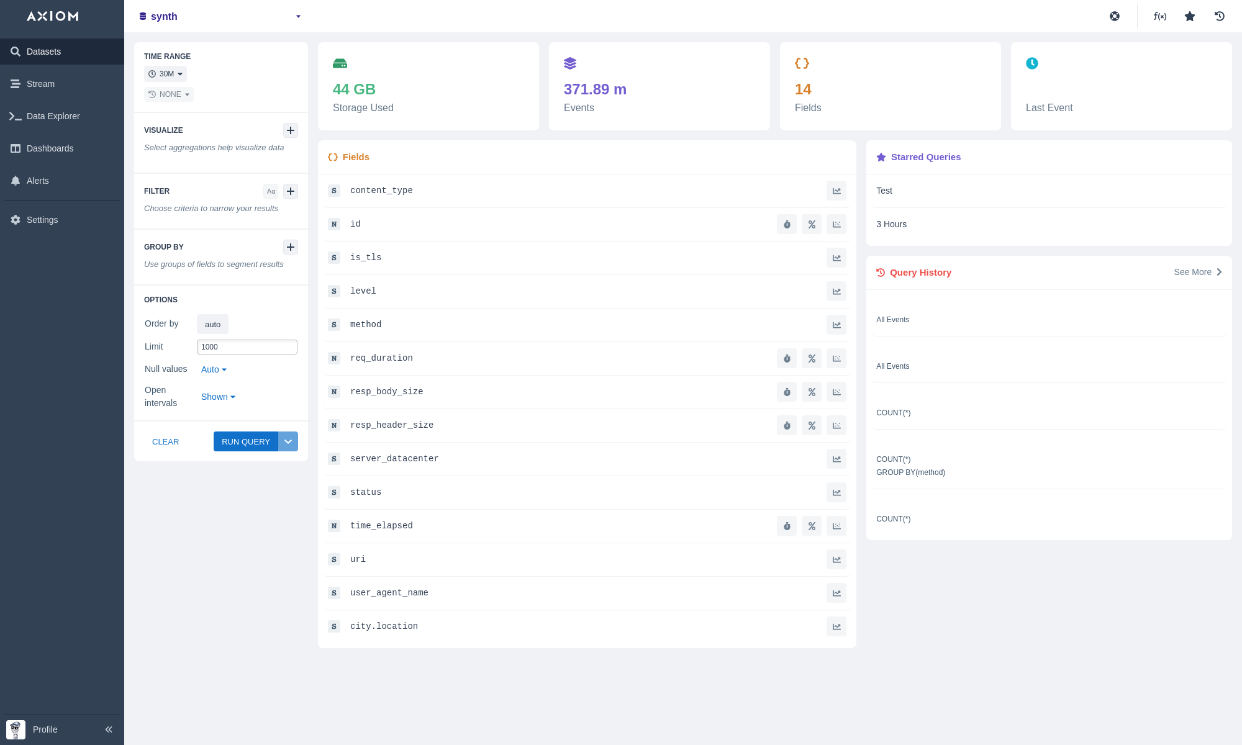The height and width of the screenshot is (745, 1242).
Task: Click the help lifebuoy icon
Action: pos(1115,16)
